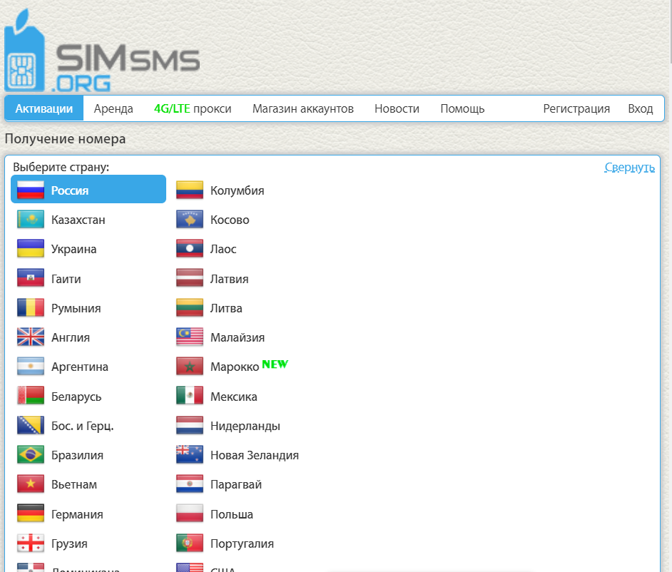Image resolution: width=672 pixels, height=572 pixels.
Task: Select the country name Португалия
Action: click(x=242, y=543)
